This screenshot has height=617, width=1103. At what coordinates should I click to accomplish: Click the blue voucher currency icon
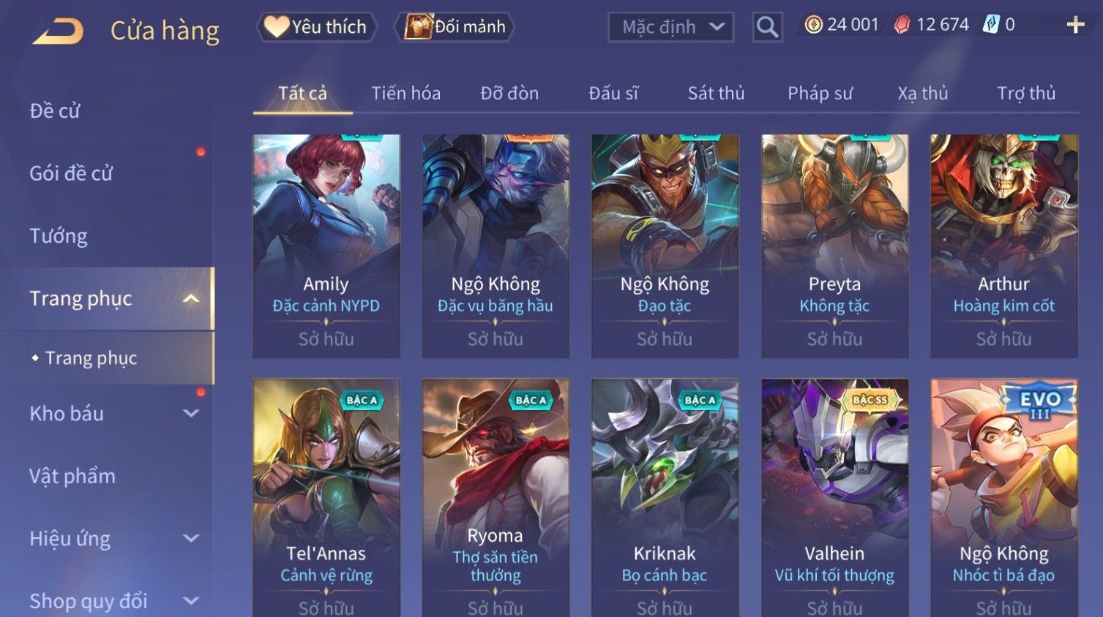(x=991, y=25)
